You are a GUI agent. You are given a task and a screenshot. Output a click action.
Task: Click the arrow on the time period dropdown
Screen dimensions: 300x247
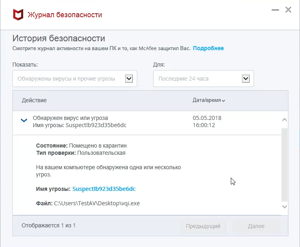[x=246, y=79]
